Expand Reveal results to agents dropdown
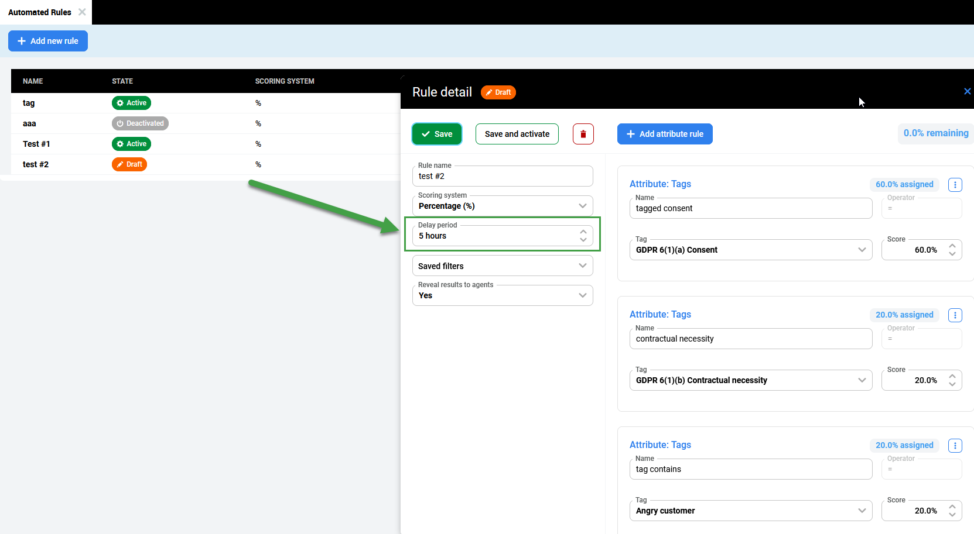 click(502, 295)
